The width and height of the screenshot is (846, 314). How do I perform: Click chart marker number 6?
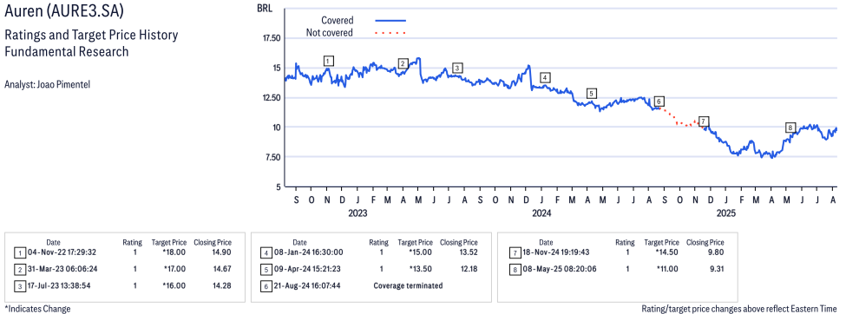(x=659, y=101)
